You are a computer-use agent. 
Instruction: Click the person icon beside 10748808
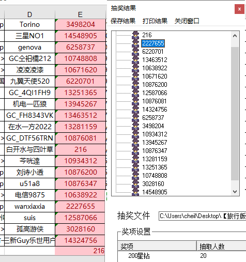coord(135,176)
